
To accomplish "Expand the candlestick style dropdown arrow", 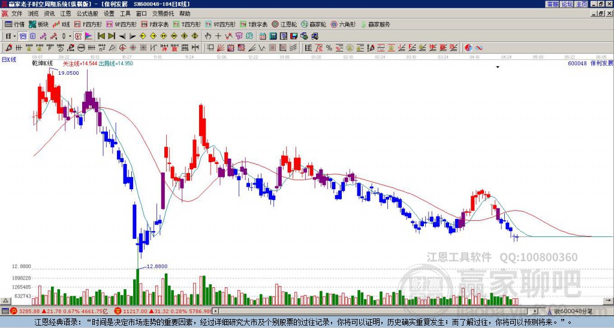I will pyautogui.click(x=70, y=37).
